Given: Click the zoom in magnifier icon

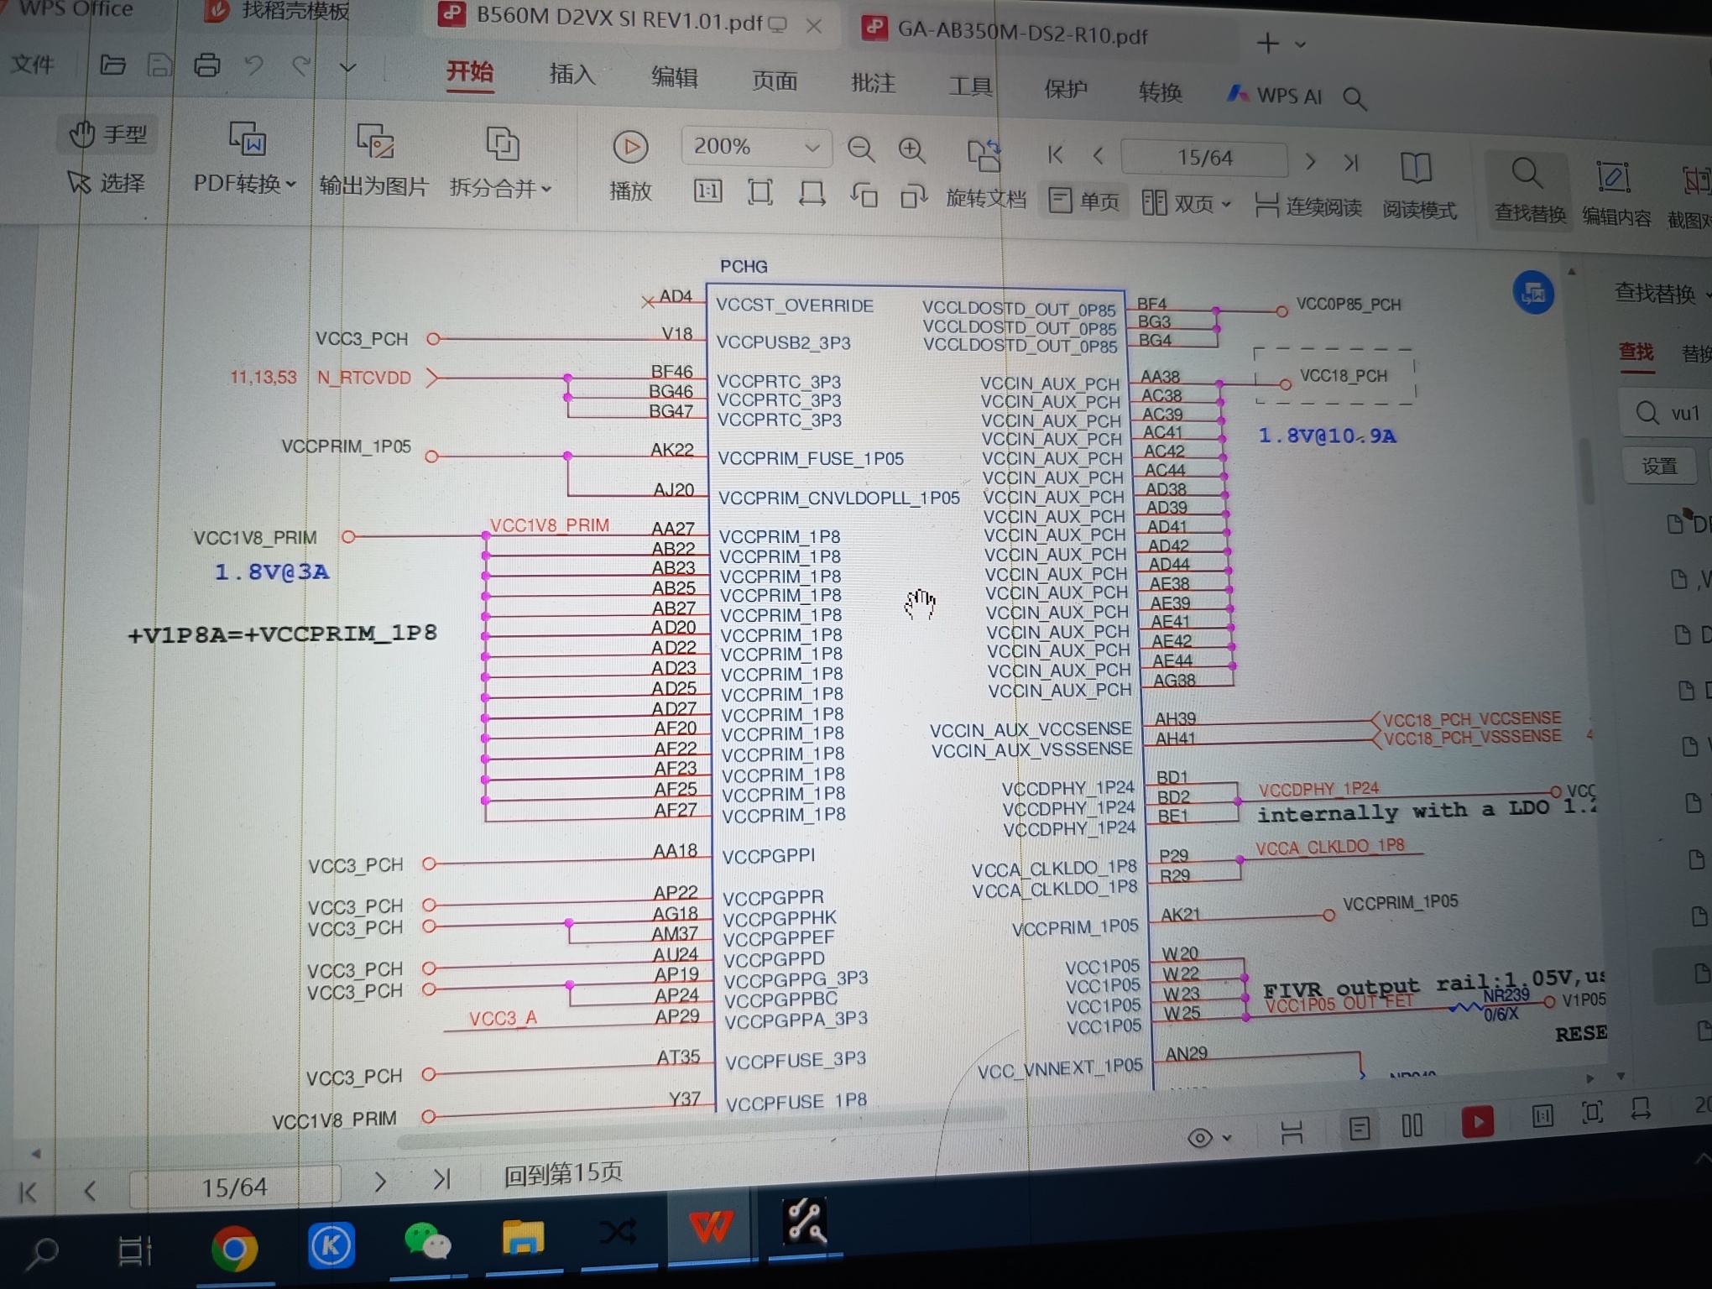Looking at the screenshot, I should [911, 150].
